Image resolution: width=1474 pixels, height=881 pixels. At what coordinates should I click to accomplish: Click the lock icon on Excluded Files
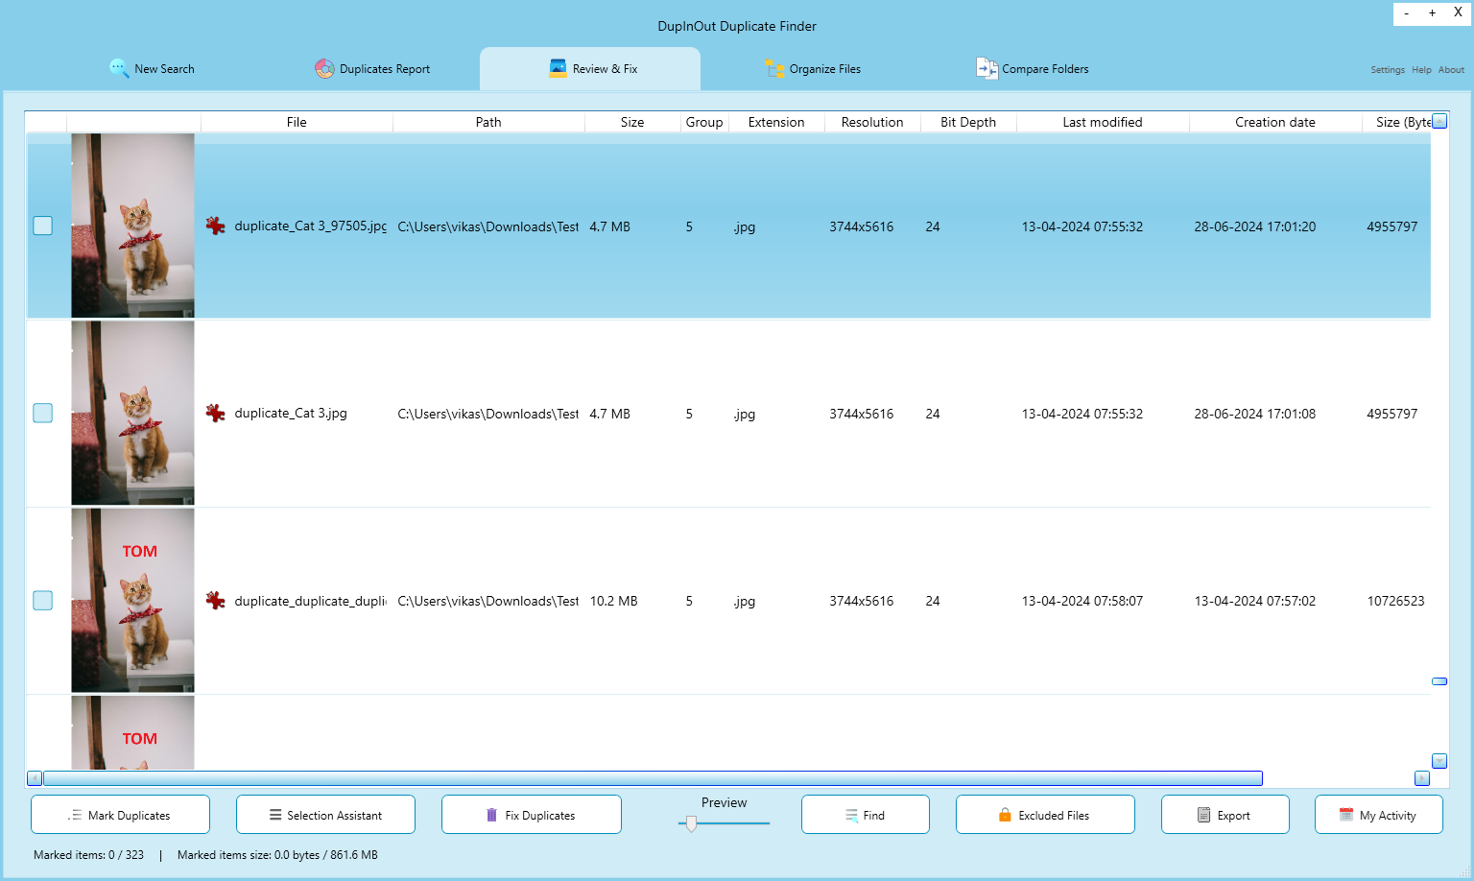pos(1005,815)
